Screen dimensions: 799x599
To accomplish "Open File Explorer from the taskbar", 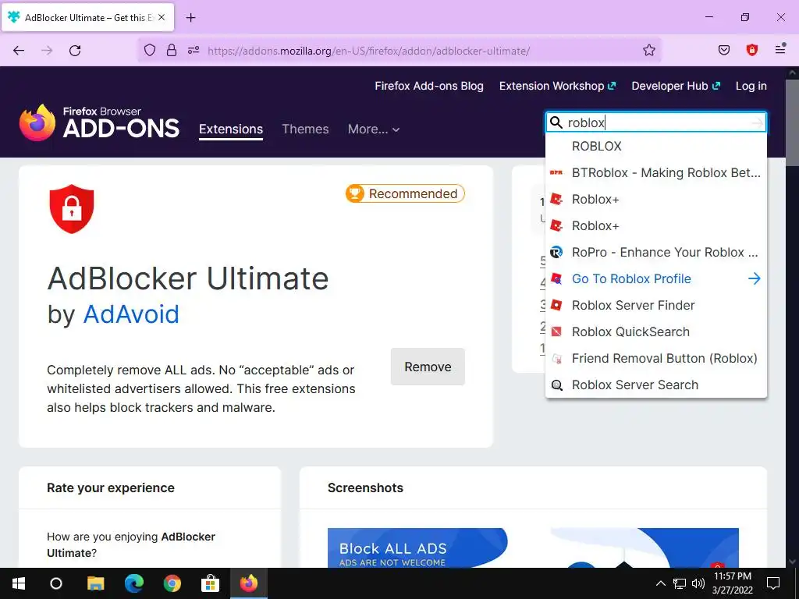I will pyautogui.click(x=95, y=583).
